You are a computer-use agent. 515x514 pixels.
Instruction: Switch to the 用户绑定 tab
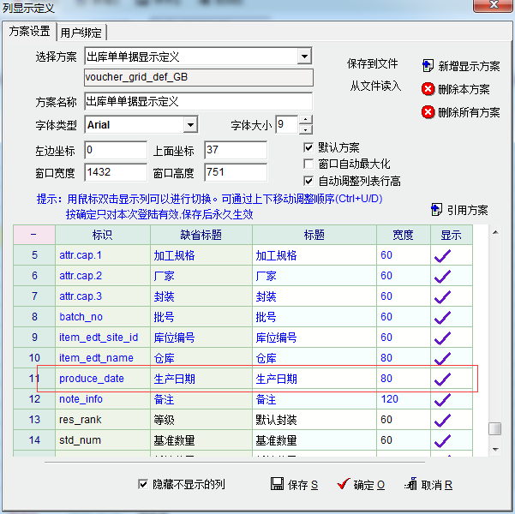tap(81, 33)
